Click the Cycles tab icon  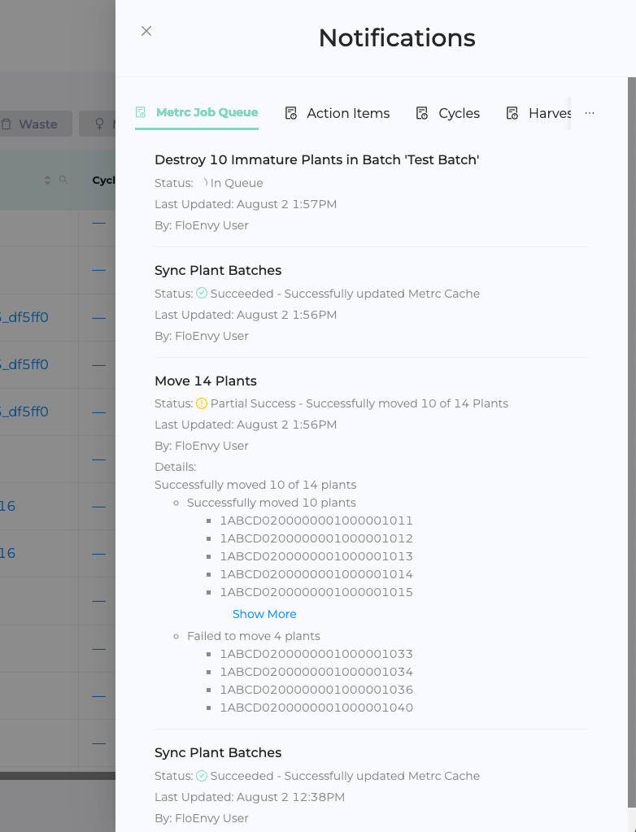click(421, 114)
